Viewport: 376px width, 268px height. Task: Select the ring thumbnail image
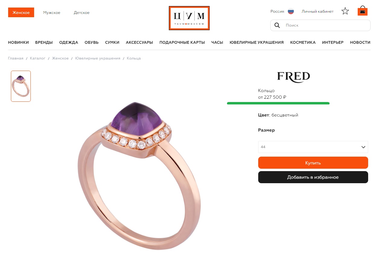[21, 86]
